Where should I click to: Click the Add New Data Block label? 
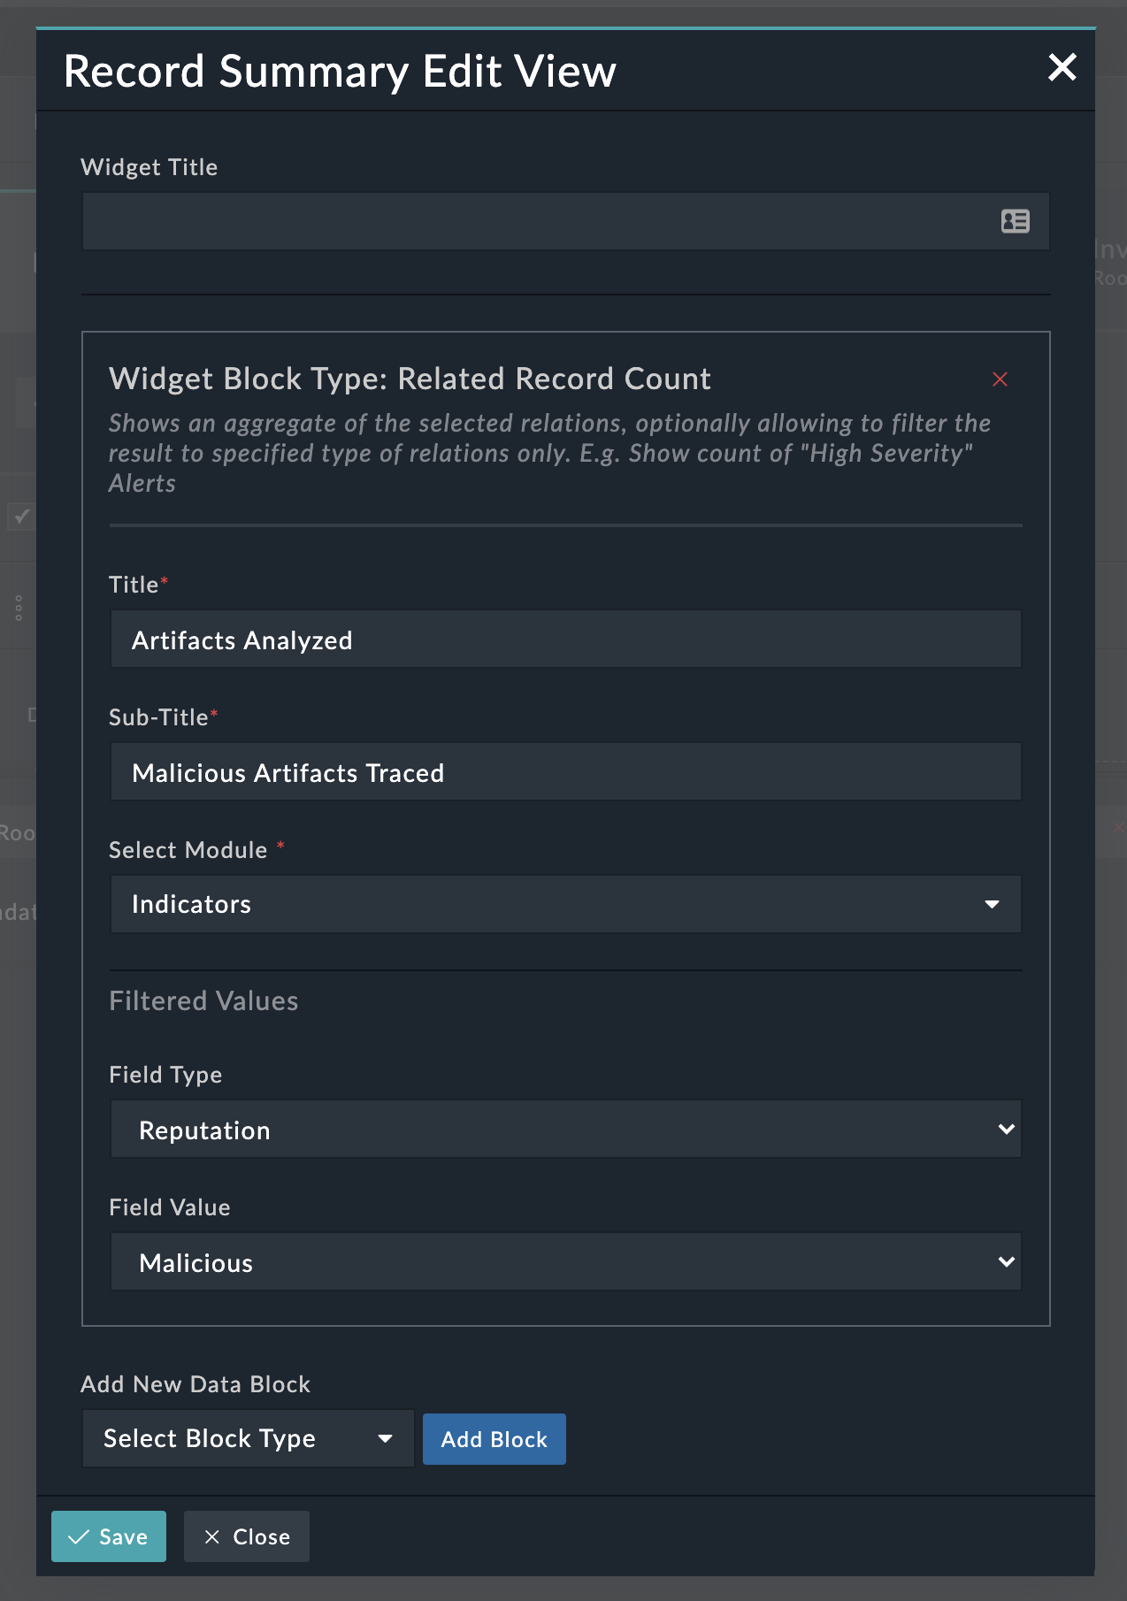195,1384
